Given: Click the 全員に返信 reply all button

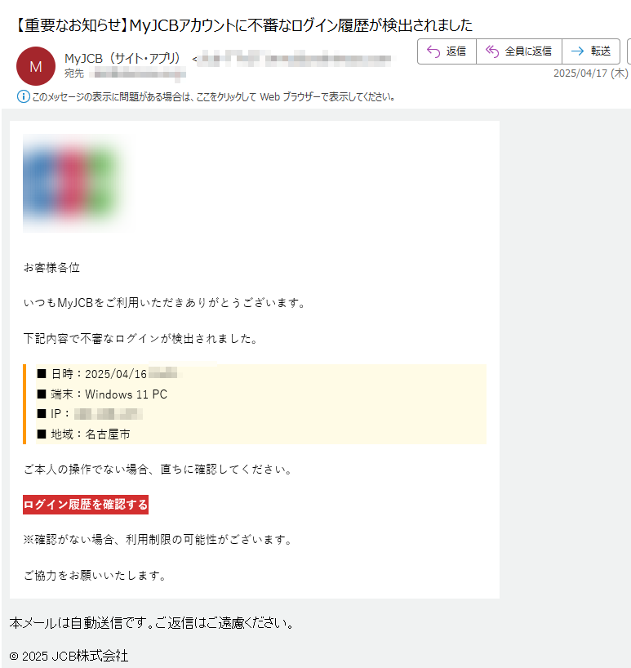Looking at the screenshot, I should click(x=519, y=51).
